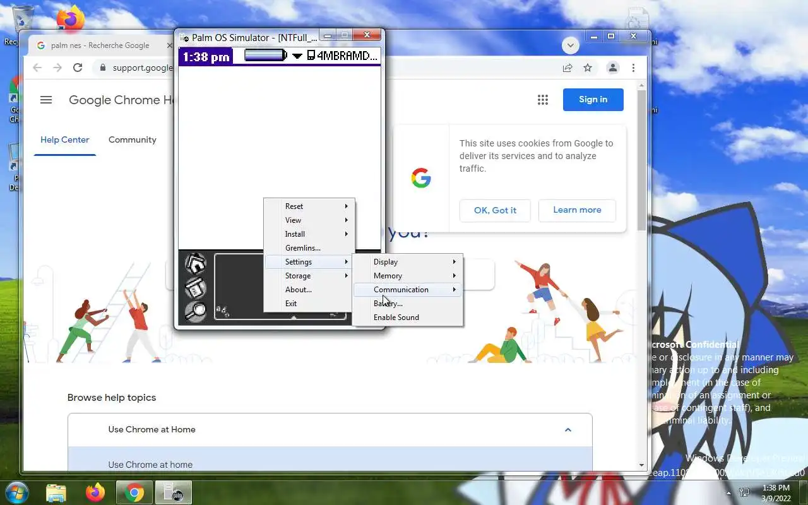Open the View submenu
Screen dimensions: 808x505
point(309,220)
